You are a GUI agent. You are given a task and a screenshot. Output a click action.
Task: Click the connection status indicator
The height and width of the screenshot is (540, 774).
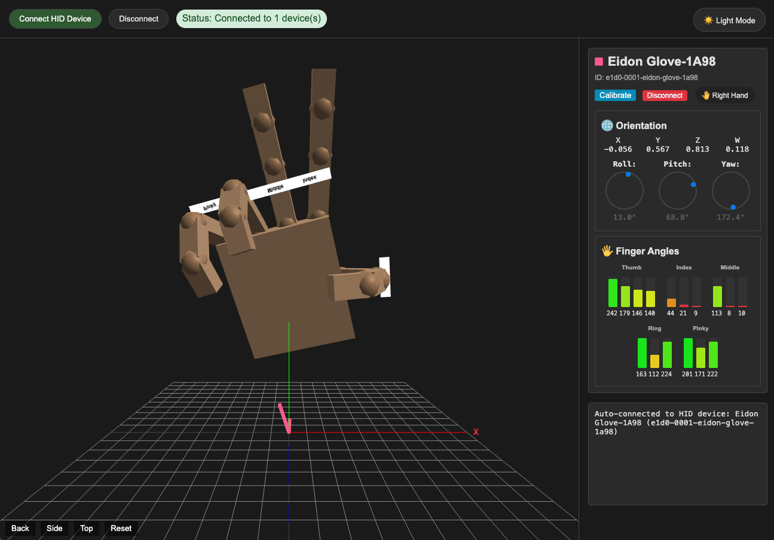251,19
